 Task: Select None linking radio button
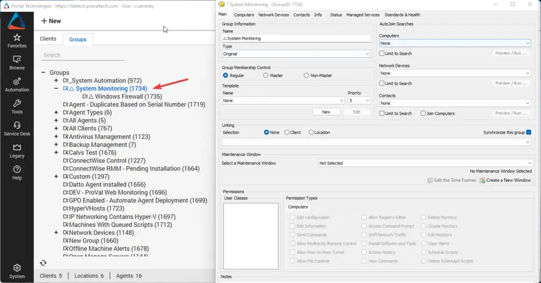(x=266, y=132)
